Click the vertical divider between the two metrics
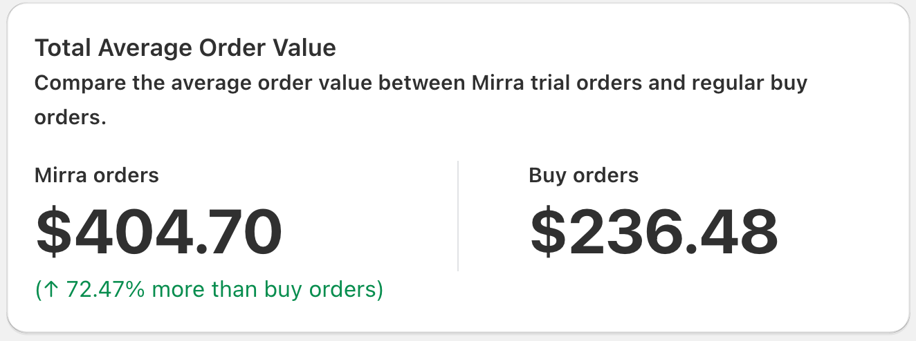 [x=458, y=216]
